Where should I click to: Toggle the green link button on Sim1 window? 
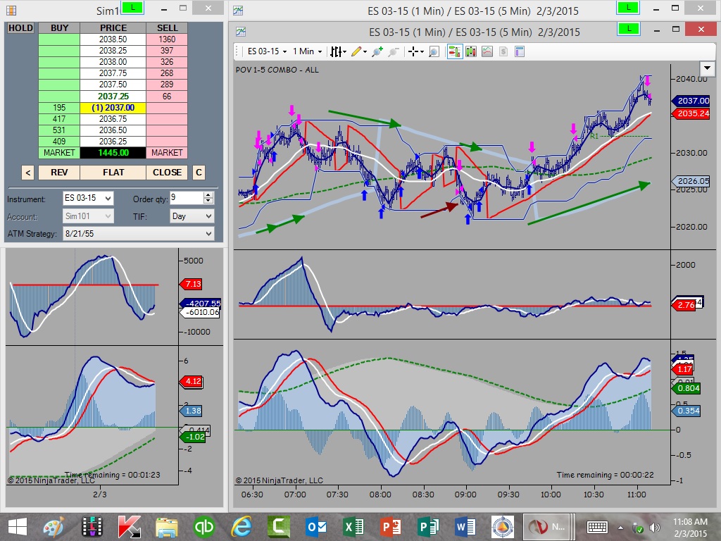132,7
